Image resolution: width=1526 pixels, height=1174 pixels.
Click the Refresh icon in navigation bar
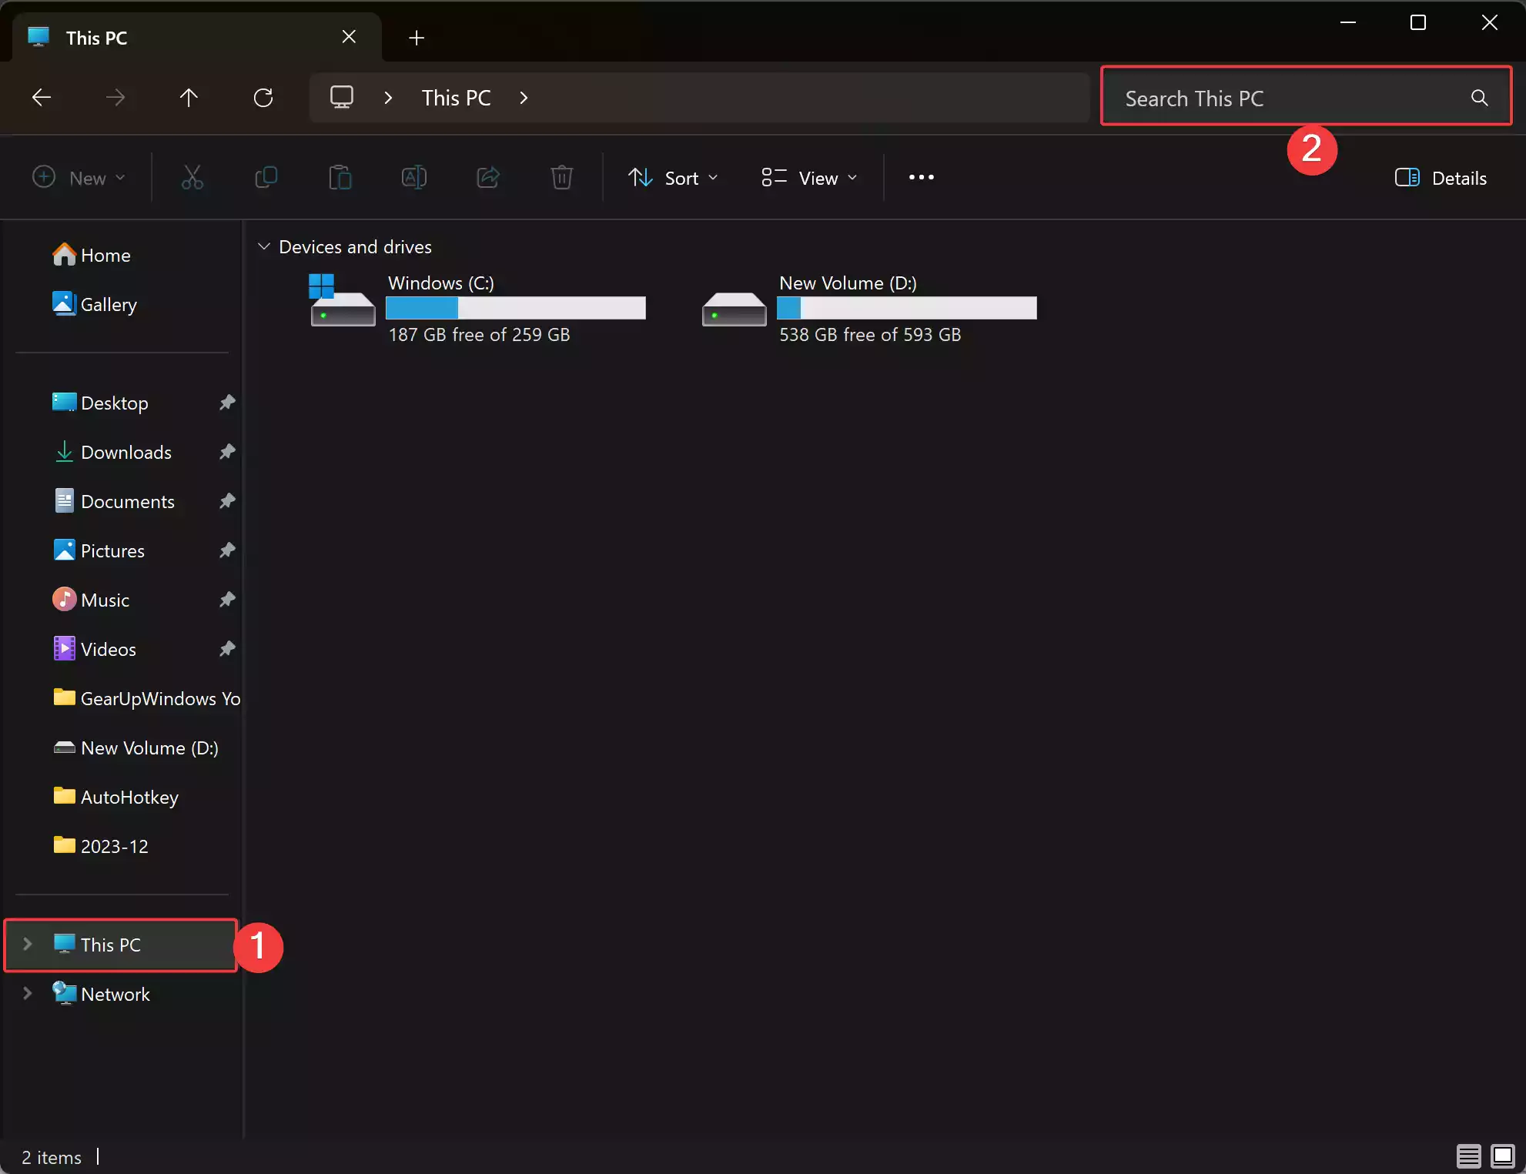(x=263, y=98)
